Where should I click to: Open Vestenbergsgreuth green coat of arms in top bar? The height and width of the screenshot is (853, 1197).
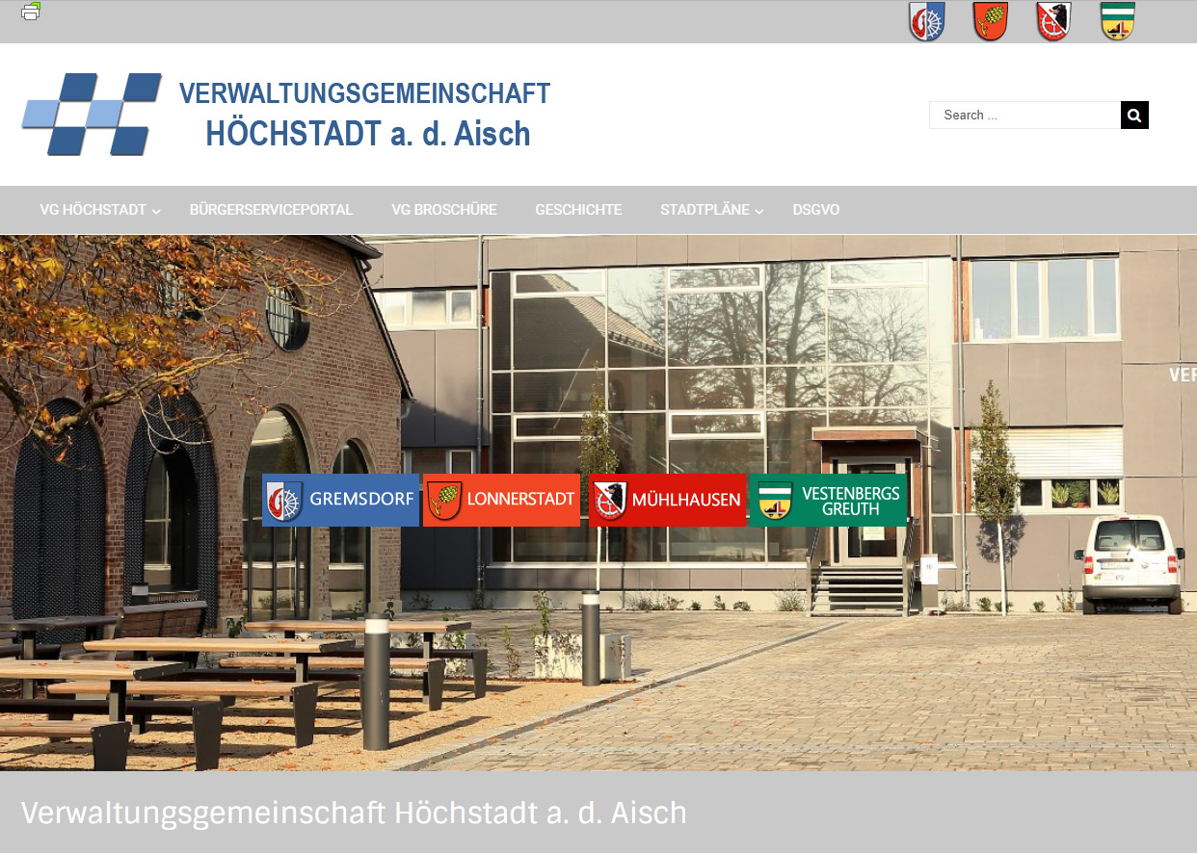click(1118, 21)
